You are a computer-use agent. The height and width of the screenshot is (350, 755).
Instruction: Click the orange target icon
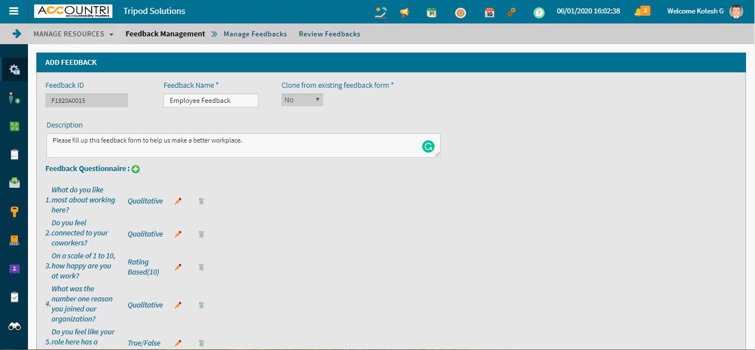(x=460, y=12)
